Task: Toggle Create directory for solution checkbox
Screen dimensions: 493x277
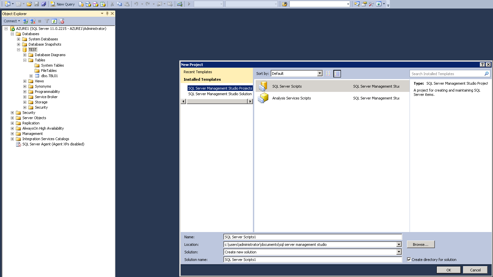Action: coord(409,259)
